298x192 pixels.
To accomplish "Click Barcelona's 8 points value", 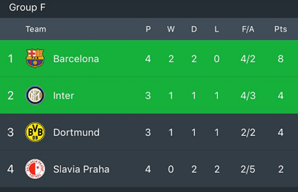I will (281, 59).
